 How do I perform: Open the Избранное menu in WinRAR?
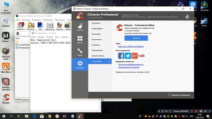(x=48, y=20)
